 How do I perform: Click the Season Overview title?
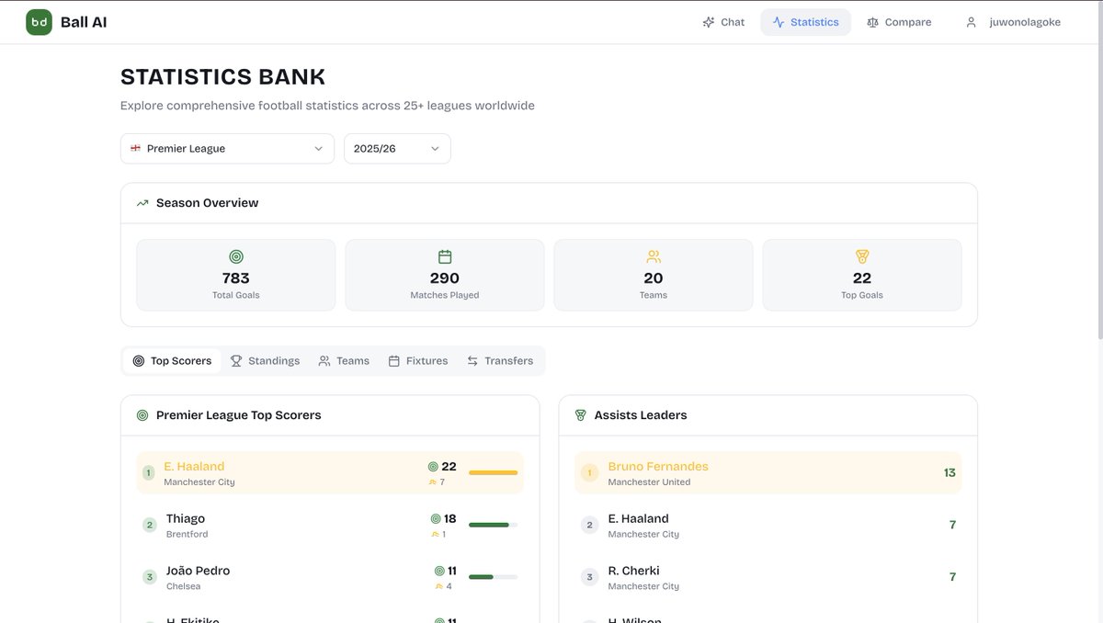point(208,203)
